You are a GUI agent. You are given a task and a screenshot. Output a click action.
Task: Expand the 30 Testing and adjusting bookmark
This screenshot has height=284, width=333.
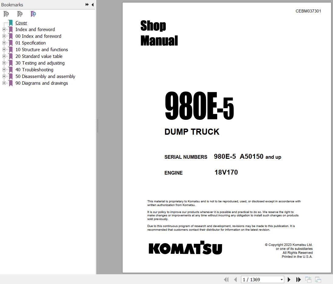(x=4, y=63)
